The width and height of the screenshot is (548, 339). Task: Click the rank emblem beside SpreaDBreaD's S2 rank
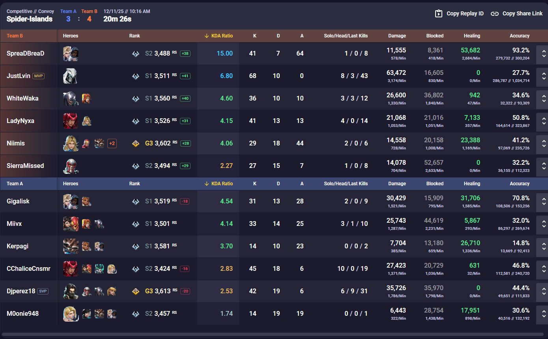[x=135, y=54]
